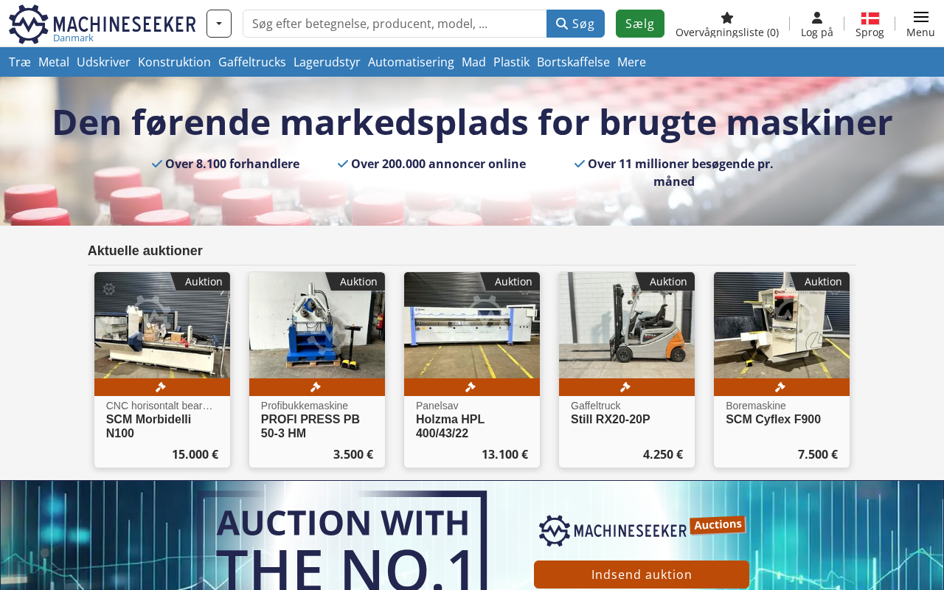Open the PROFI PRESS PB 50-3 HM thumbnail
The height and width of the screenshot is (590, 944).
pyautogui.click(x=317, y=325)
